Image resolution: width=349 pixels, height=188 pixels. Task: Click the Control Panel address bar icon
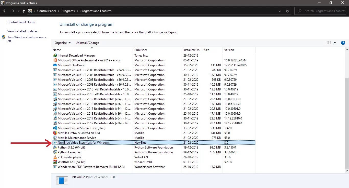click(30, 11)
